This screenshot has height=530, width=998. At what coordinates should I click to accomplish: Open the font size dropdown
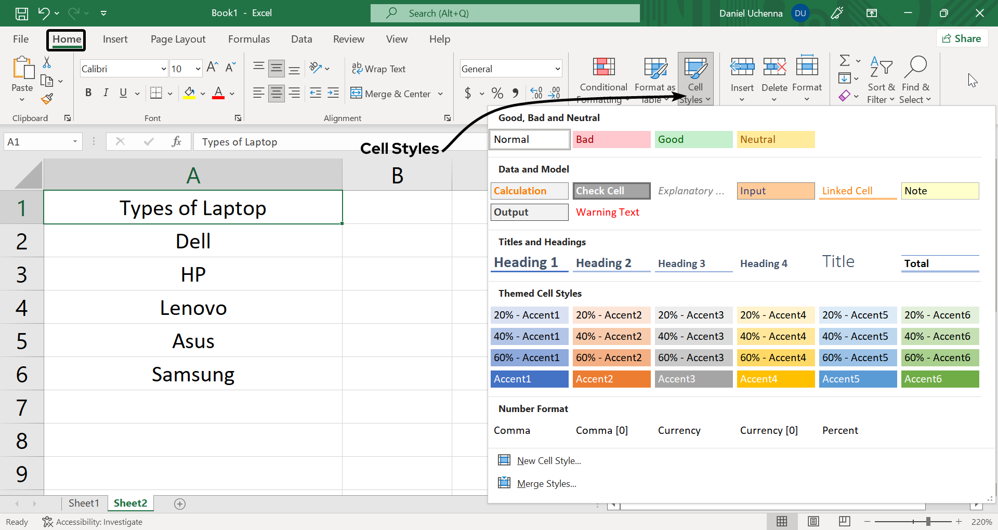198,69
